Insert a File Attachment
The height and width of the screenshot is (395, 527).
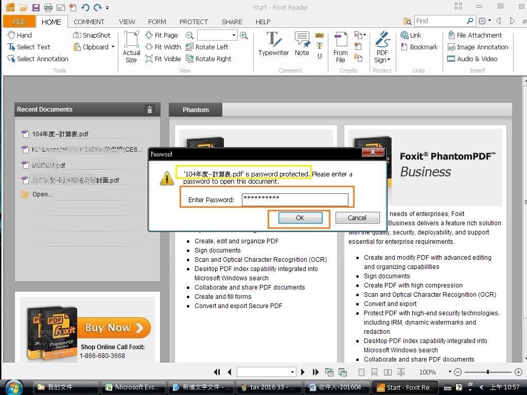coord(475,35)
